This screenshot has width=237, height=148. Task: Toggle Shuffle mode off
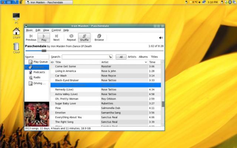84,38
